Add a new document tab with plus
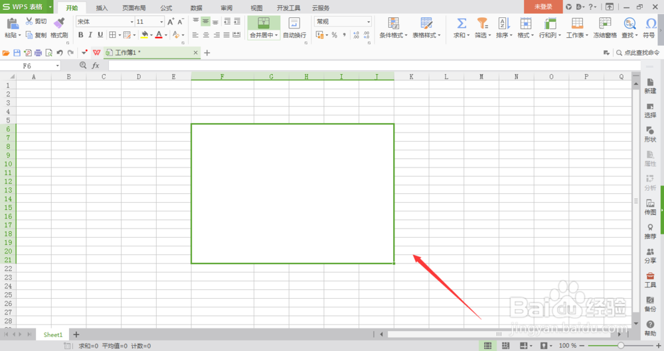 pos(207,53)
